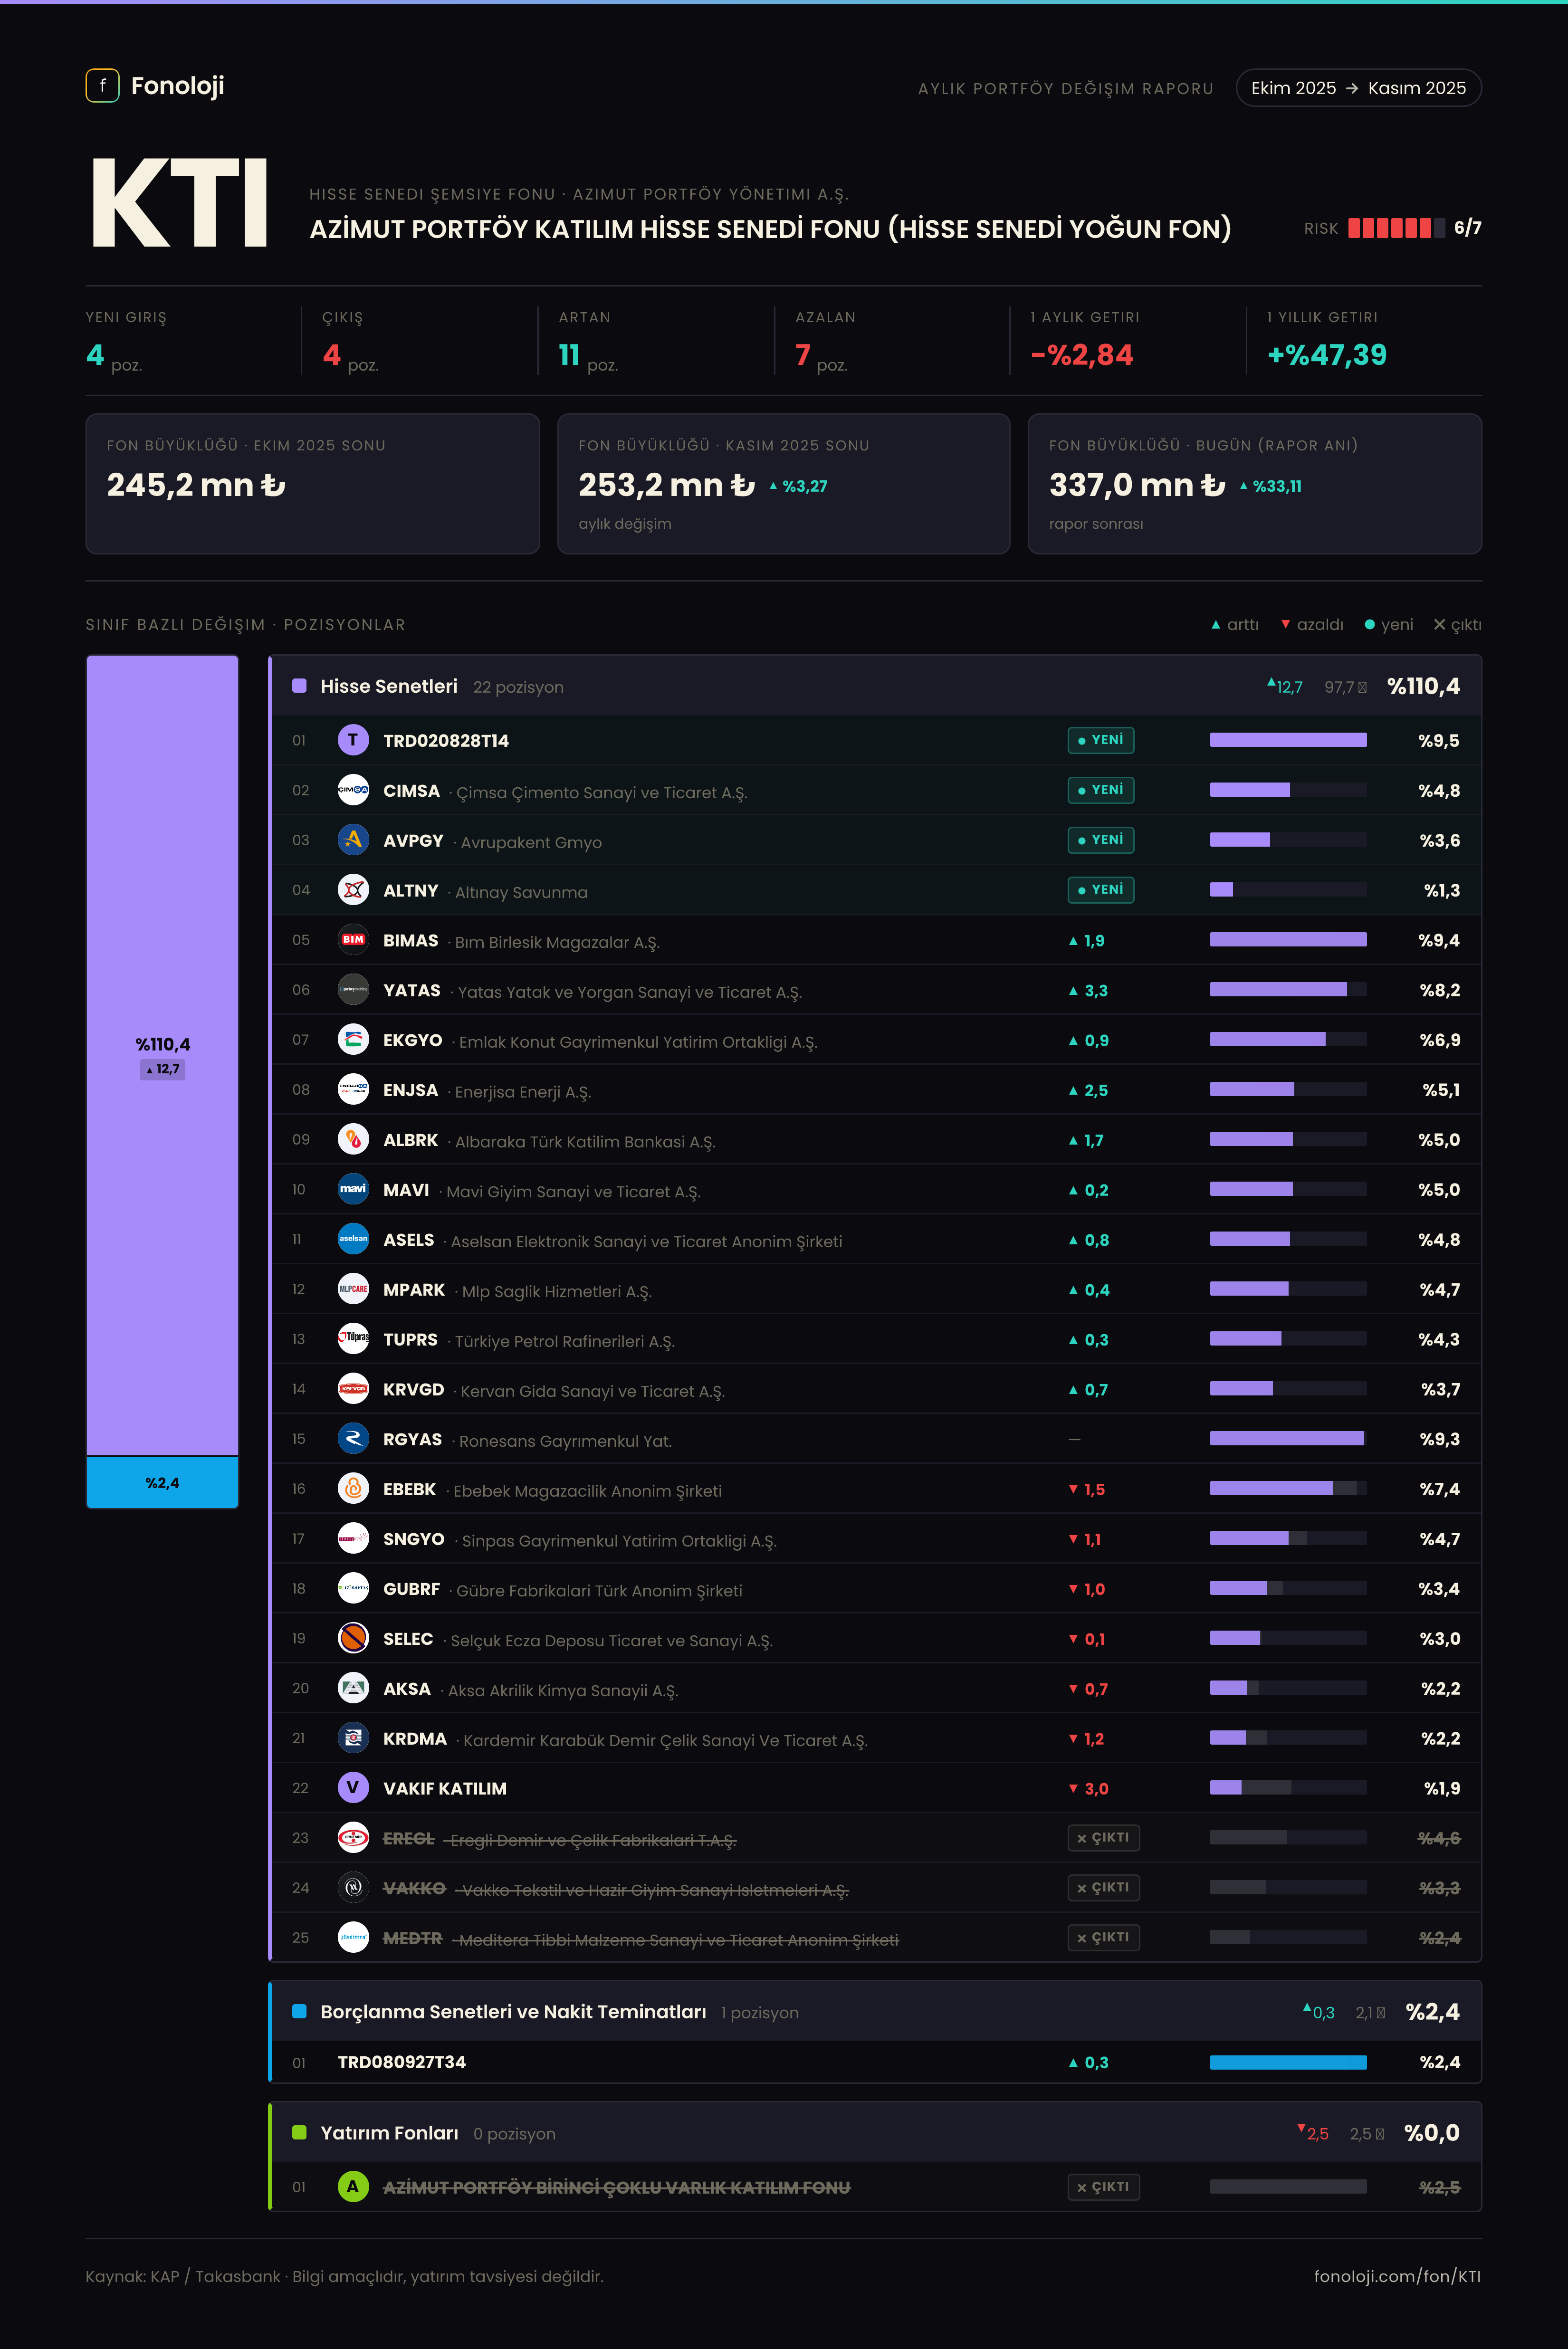Click the 'yeni' legend entry
Image resolution: width=1568 pixels, height=2349 pixels.
(x=1389, y=625)
